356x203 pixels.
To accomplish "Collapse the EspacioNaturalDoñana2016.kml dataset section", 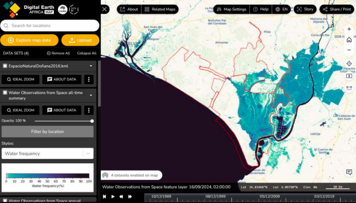I will [x=91, y=66].
